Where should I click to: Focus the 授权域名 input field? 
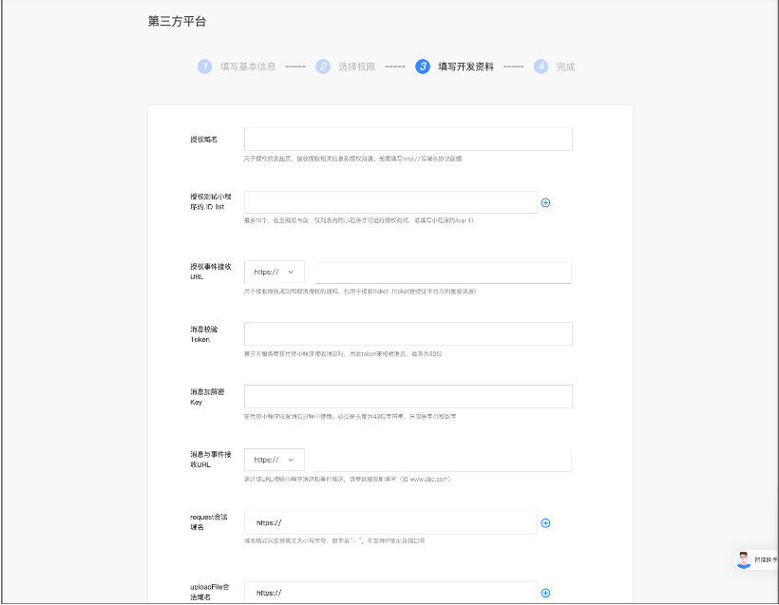(408, 140)
